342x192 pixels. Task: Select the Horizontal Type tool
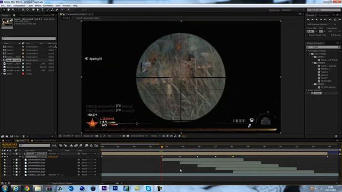[x=43, y=10]
